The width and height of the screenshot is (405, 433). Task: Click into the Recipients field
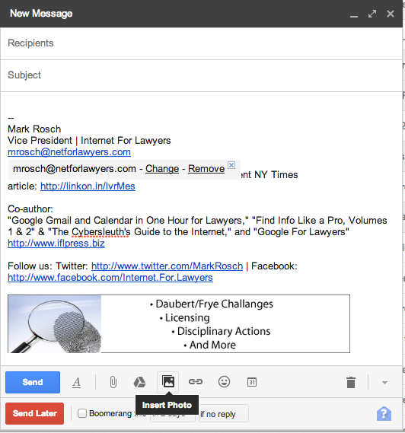pos(201,43)
